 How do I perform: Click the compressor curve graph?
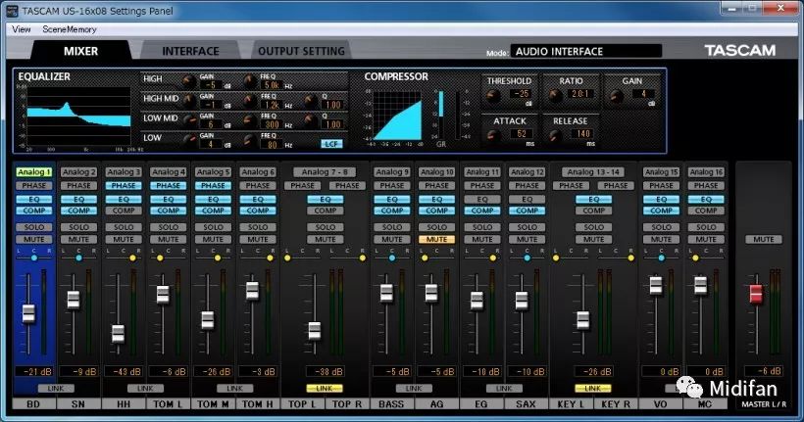(x=397, y=116)
